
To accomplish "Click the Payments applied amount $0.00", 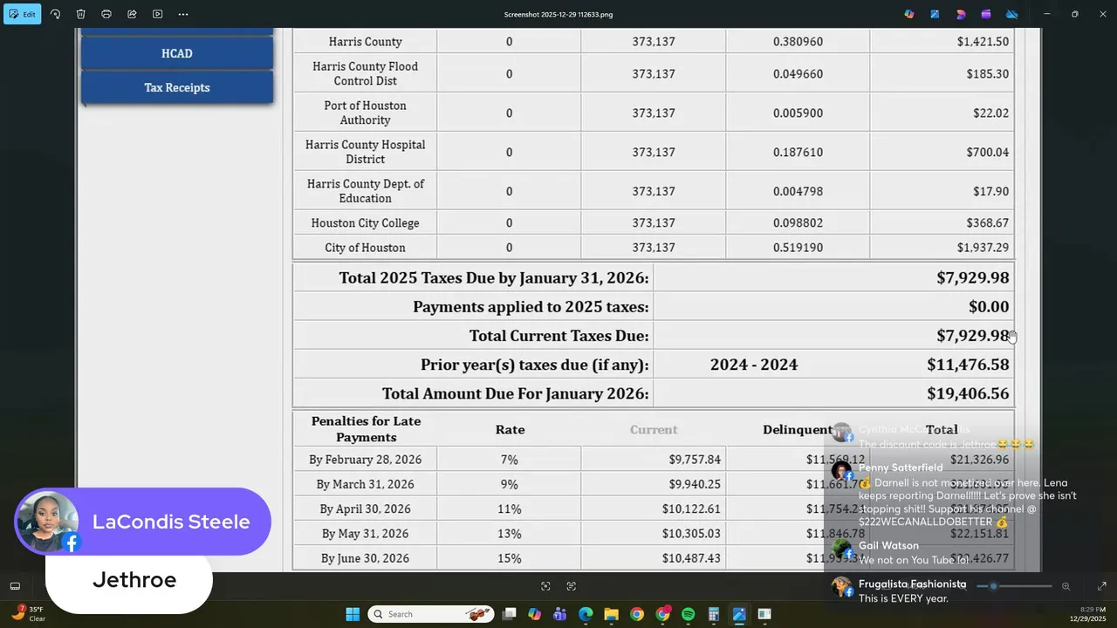I will pos(989,307).
